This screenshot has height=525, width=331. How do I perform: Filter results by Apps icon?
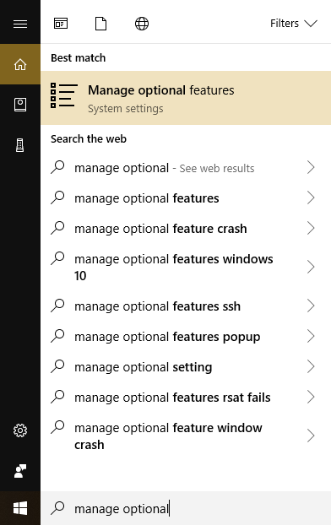pyautogui.click(x=61, y=24)
